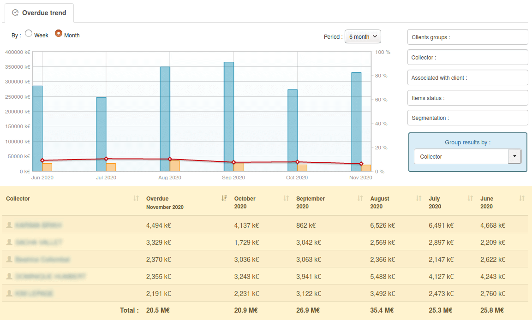Click user icon in first collector row
The image size is (532, 320).
coord(9,225)
